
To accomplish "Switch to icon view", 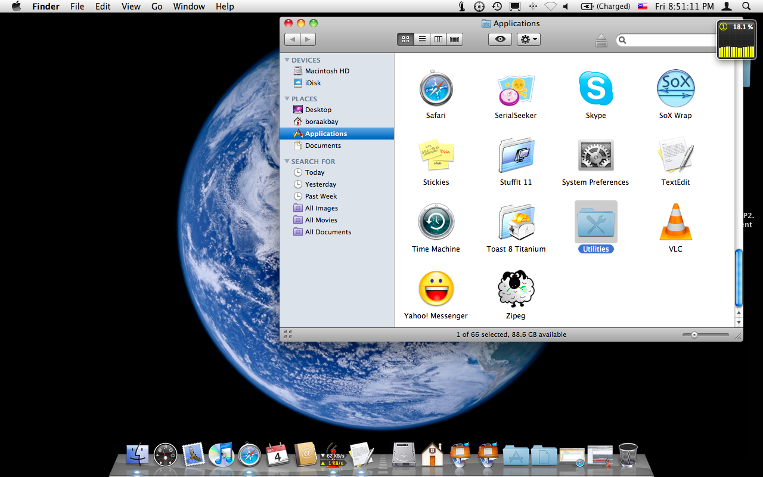I will click(405, 39).
